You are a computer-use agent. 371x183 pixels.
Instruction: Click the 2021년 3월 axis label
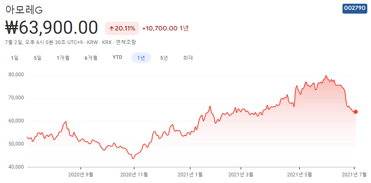coord(241,175)
